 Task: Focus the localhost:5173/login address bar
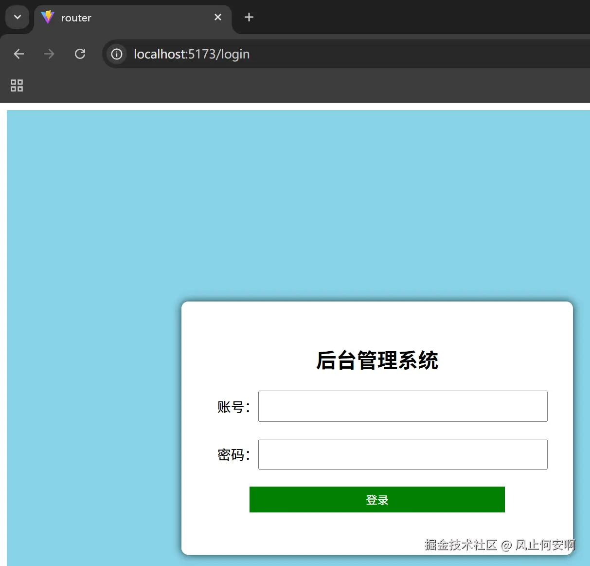[345, 54]
